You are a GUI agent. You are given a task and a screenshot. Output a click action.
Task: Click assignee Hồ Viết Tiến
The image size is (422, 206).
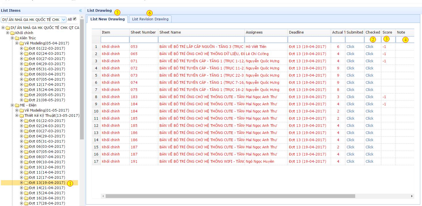tap(256, 47)
